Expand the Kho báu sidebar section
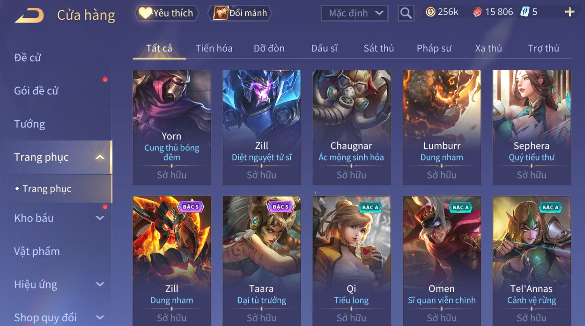This screenshot has height=326, width=585. [100, 218]
